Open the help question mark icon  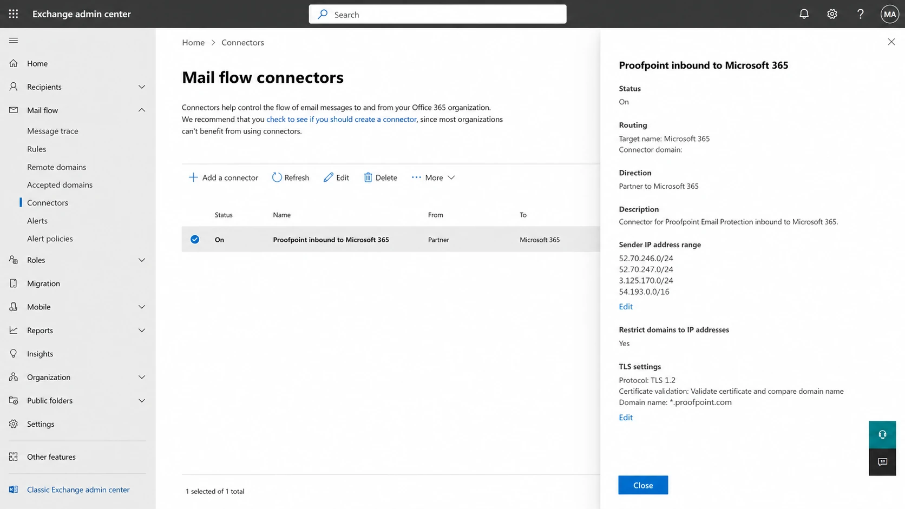(860, 14)
